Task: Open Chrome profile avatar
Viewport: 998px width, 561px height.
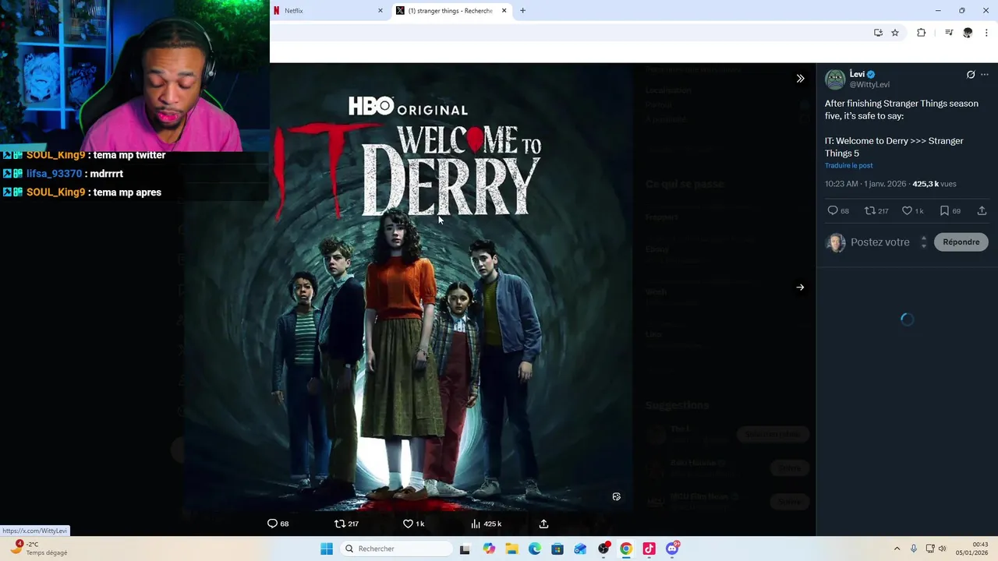Action: 968,33
